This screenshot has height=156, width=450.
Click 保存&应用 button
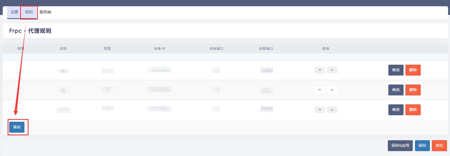click(400, 146)
